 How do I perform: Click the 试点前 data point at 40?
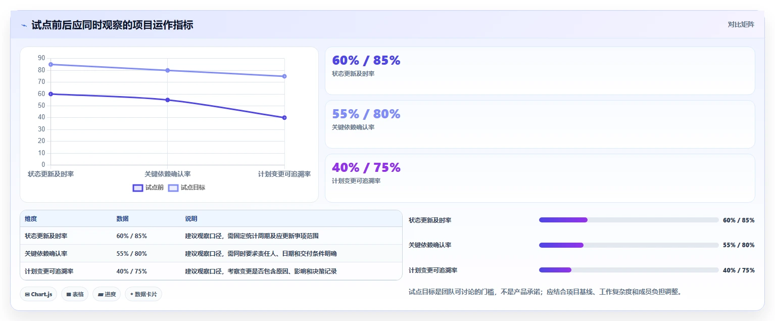pos(284,118)
